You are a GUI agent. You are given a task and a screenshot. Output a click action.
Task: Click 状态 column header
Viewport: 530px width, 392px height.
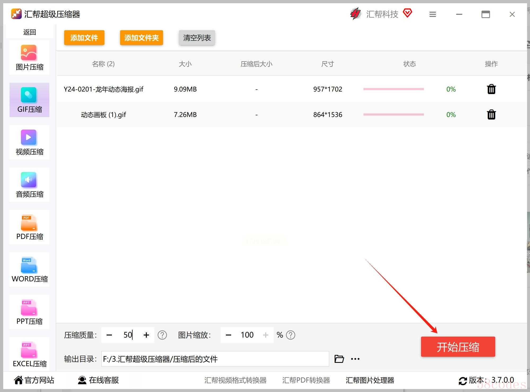[410, 64]
